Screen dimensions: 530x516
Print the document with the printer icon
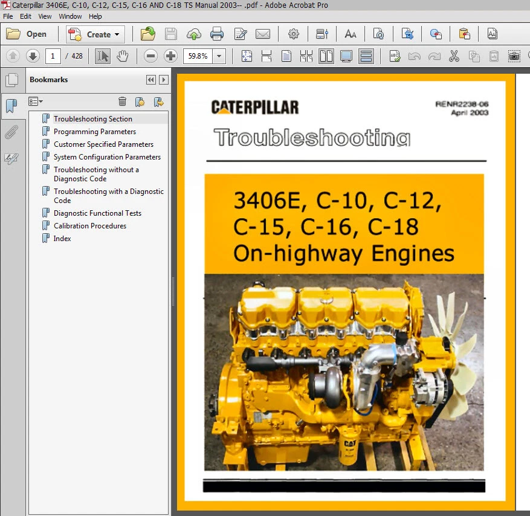coord(217,34)
